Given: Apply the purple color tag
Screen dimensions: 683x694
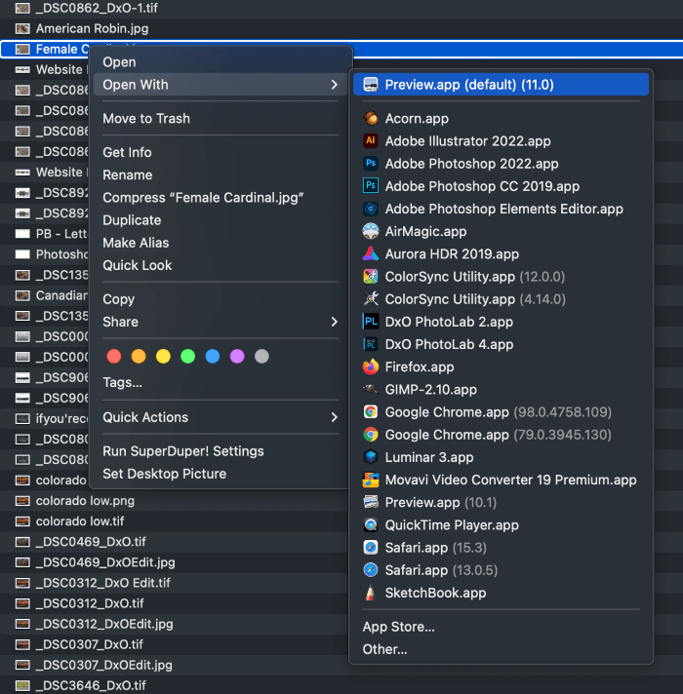Looking at the screenshot, I should (x=237, y=357).
